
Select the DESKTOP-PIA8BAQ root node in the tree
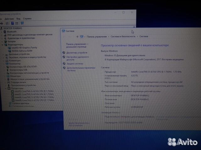13,28
